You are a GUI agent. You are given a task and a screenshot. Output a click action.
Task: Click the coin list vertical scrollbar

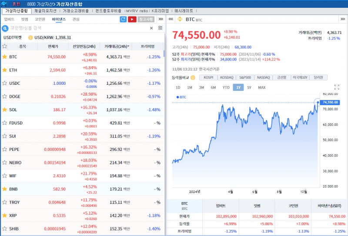point(164,54)
